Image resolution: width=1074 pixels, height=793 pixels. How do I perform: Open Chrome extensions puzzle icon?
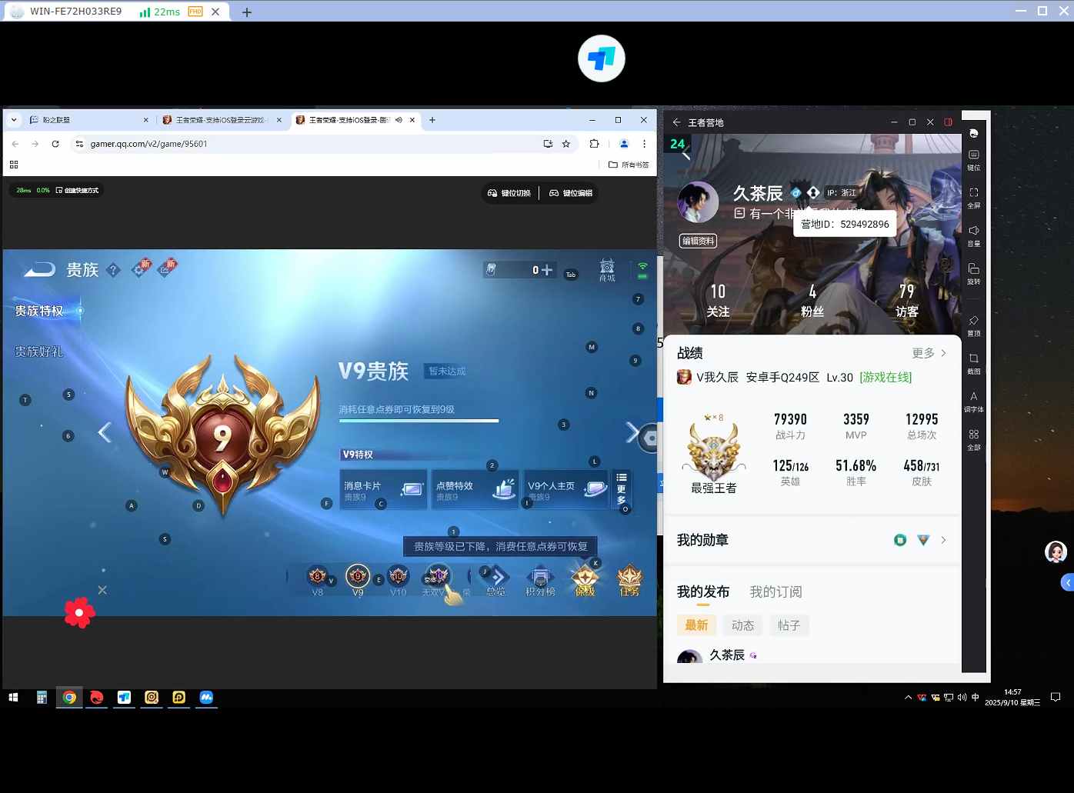coord(594,144)
